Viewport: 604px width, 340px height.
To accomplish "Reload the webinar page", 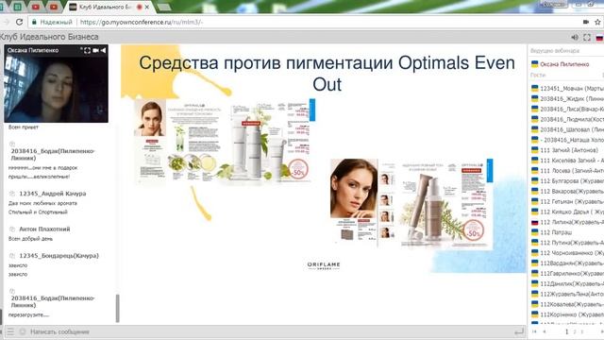I will tap(19, 22).
